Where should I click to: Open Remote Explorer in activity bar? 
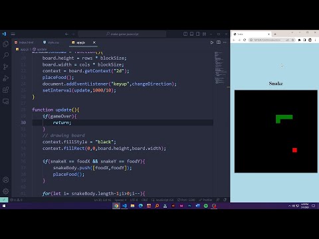(x=6, y=102)
